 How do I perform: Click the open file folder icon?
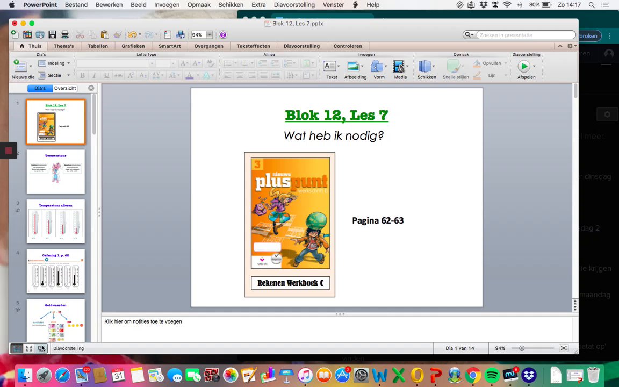(x=40, y=34)
